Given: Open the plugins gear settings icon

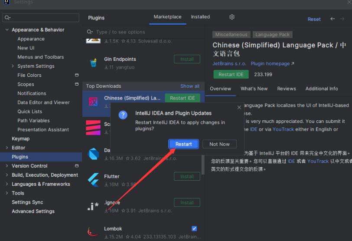Looking at the screenshot, I should coord(232,17).
